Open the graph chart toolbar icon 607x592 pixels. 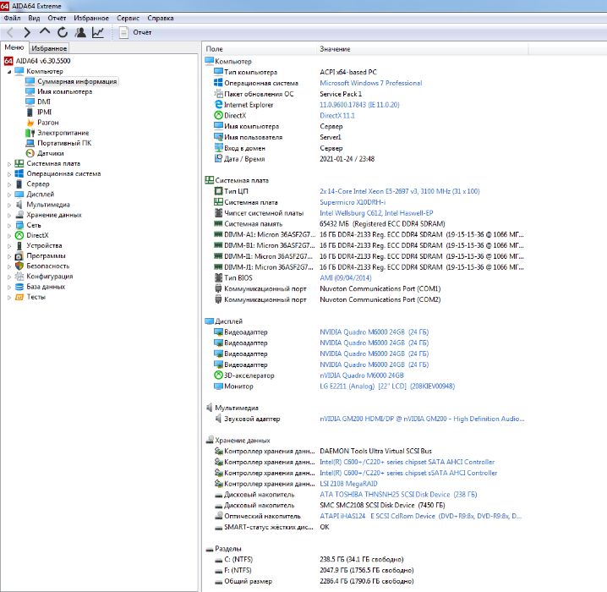coord(98,32)
